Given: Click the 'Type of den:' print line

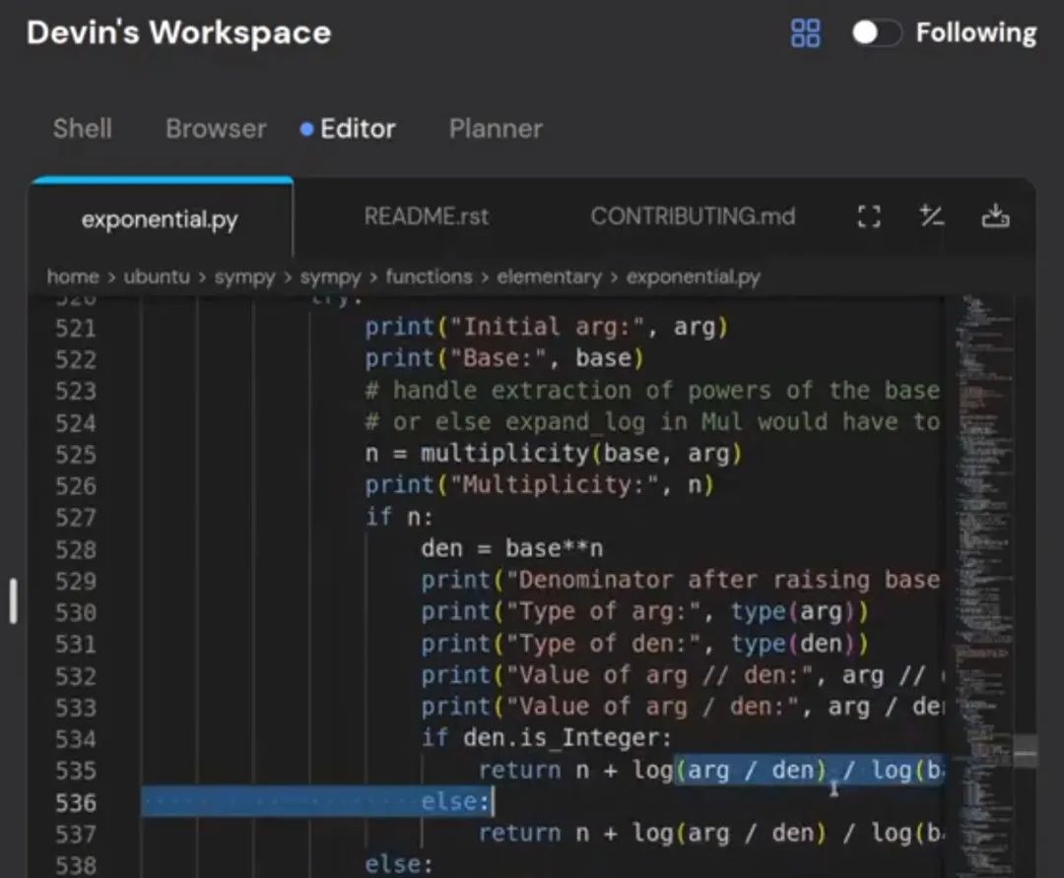Looking at the screenshot, I should [644, 643].
